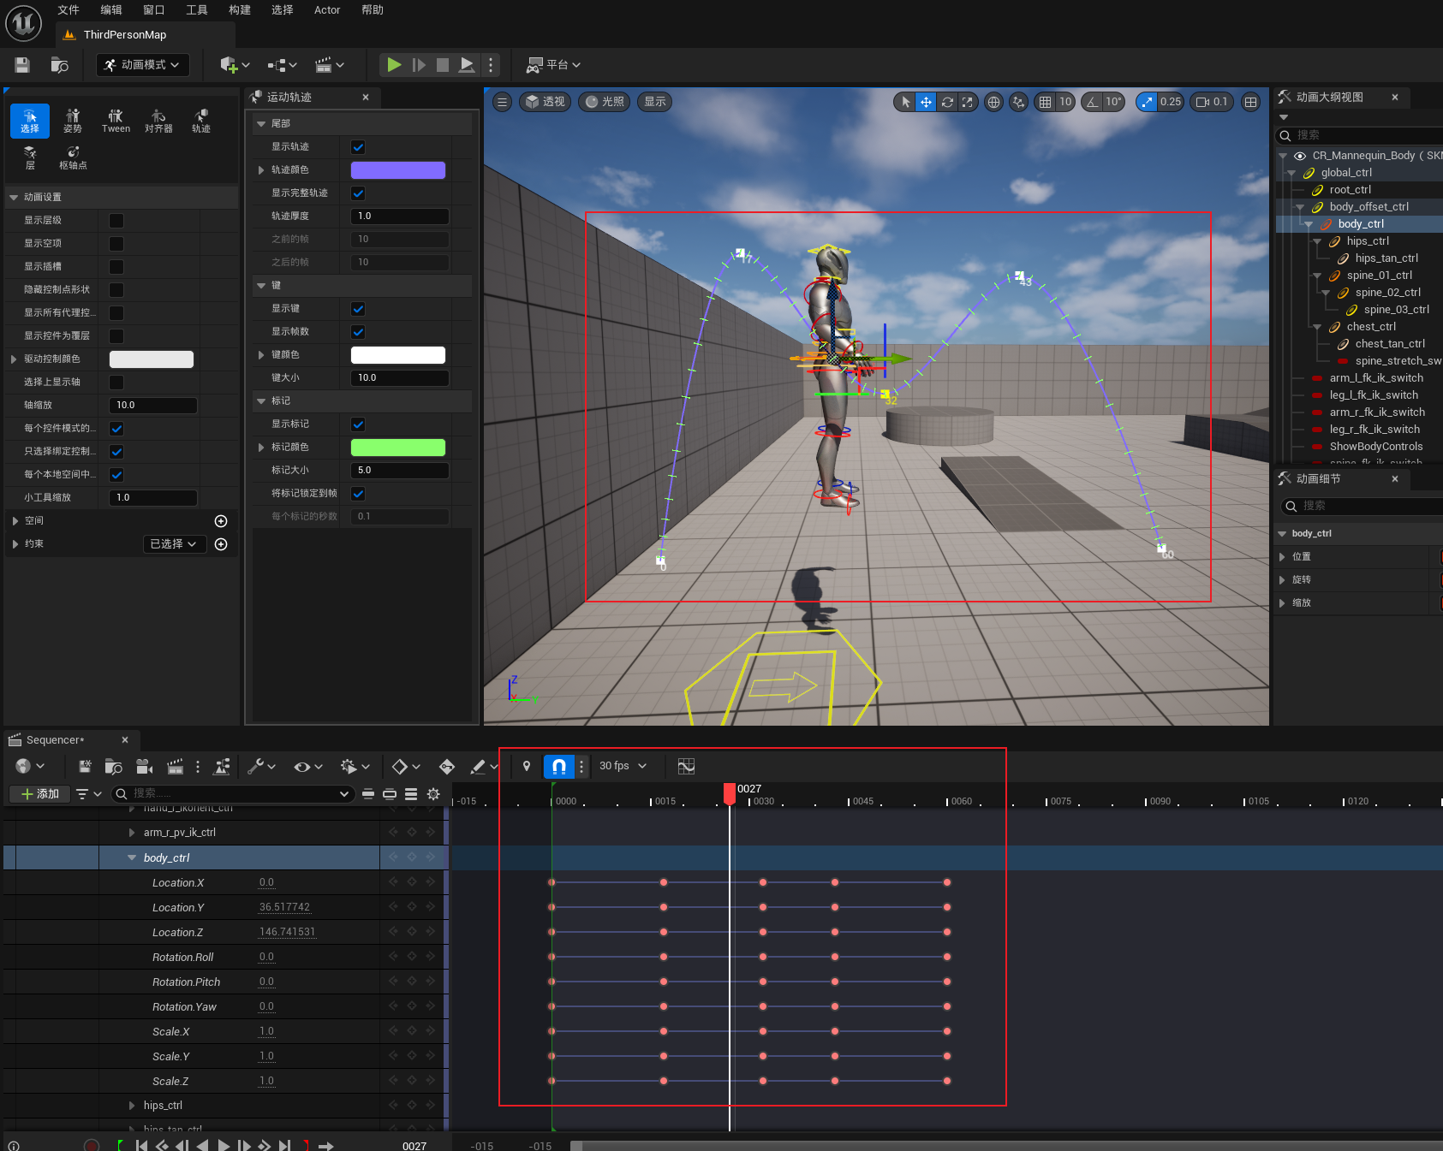Activate the rotate gizmo tool in viewport
1443x1151 pixels.
tap(947, 102)
